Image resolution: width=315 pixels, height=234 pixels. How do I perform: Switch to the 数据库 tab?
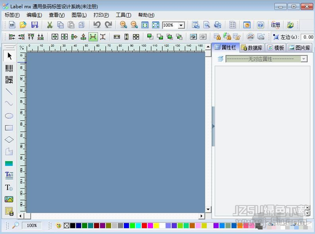click(x=252, y=48)
